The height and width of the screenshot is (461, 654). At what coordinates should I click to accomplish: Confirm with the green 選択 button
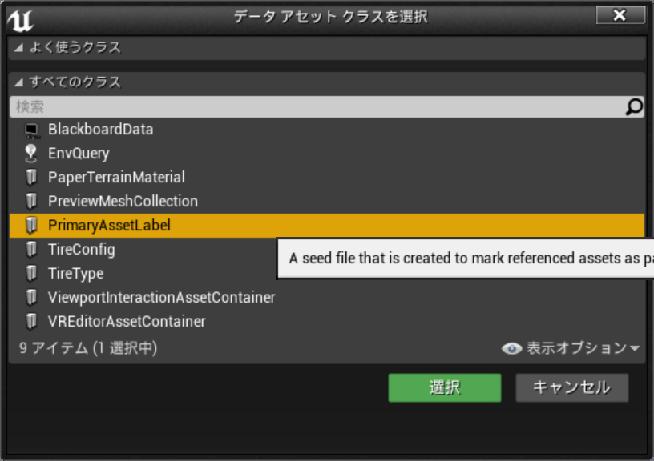coord(445,387)
